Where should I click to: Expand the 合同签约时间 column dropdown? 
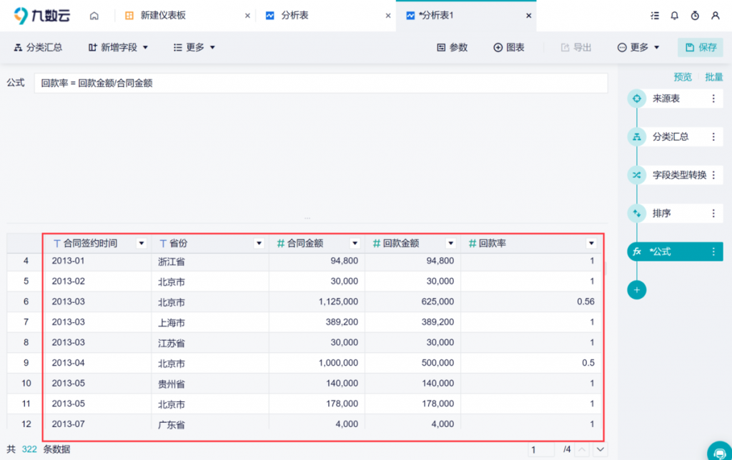(x=142, y=244)
